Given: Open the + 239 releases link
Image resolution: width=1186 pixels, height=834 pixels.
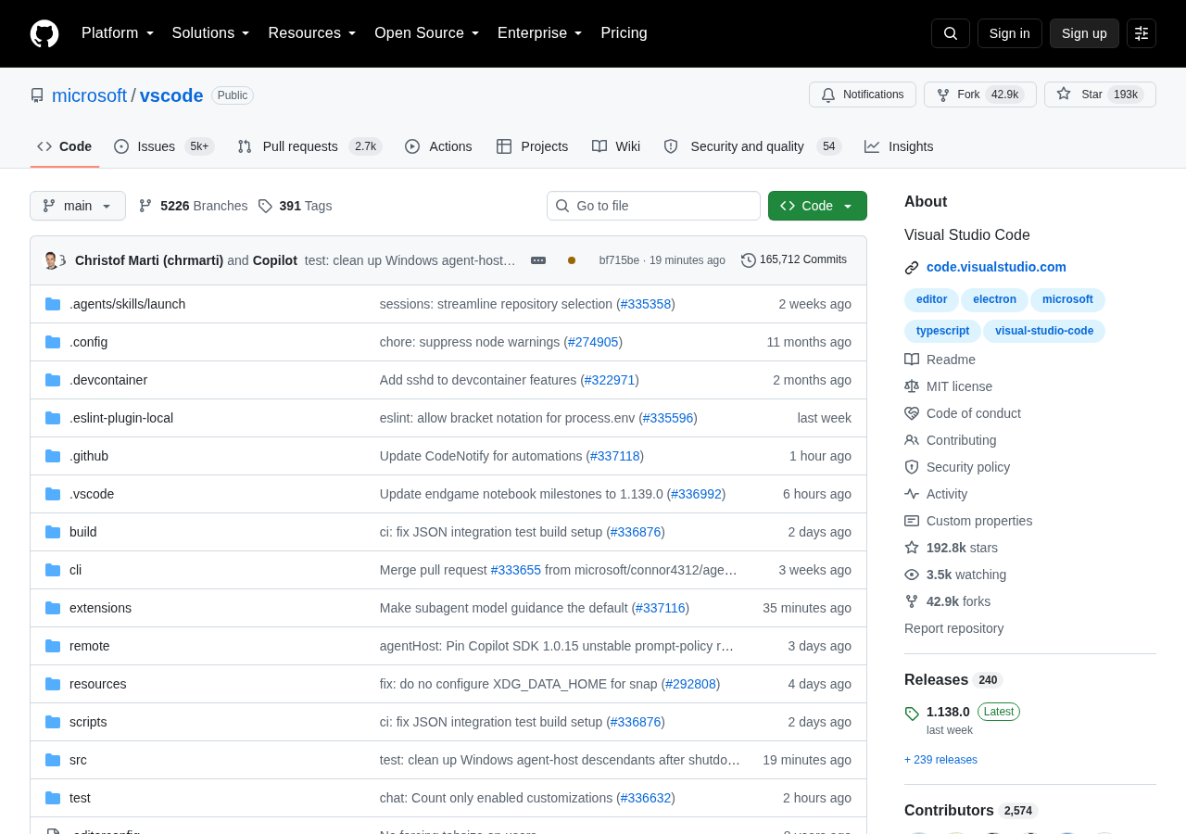Looking at the screenshot, I should [x=940, y=760].
